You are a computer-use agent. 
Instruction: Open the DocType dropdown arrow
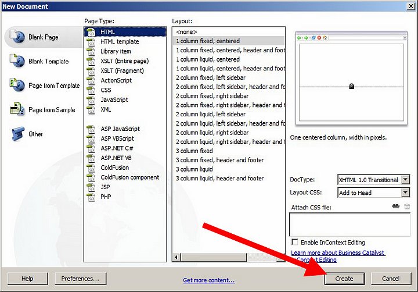405,180
